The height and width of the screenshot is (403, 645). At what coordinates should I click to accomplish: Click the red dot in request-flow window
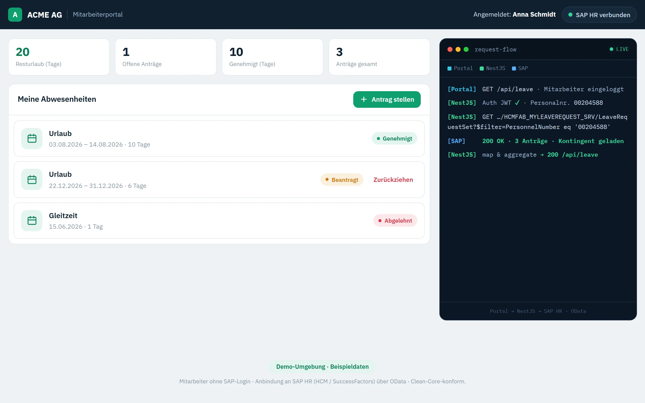coord(450,49)
